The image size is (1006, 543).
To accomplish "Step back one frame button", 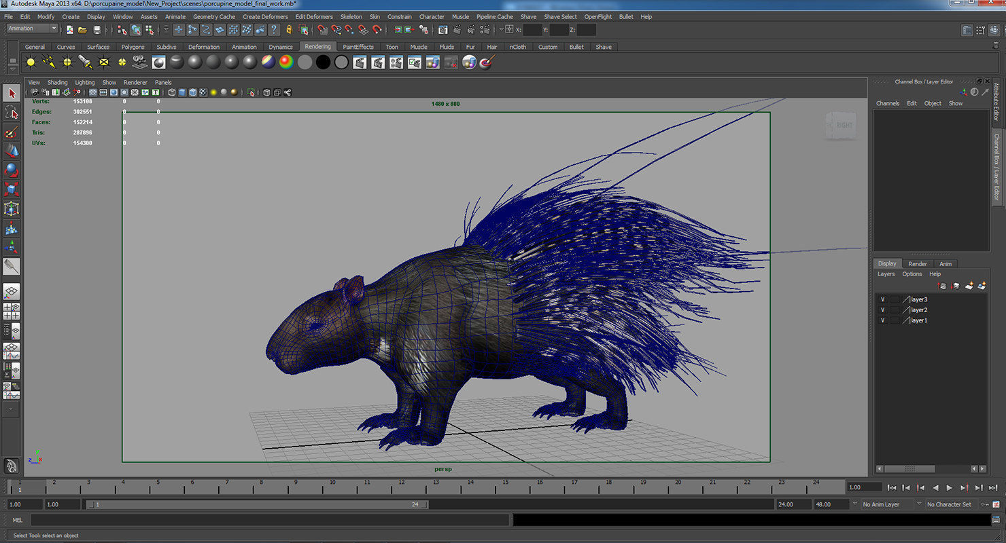I will point(906,487).
